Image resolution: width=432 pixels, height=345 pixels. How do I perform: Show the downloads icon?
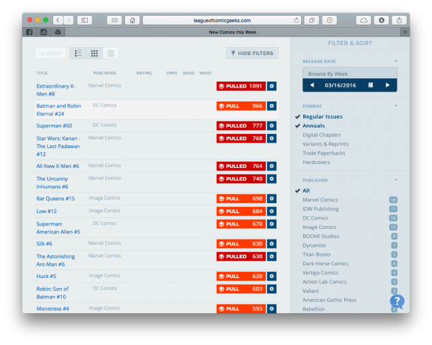point(381,20)
